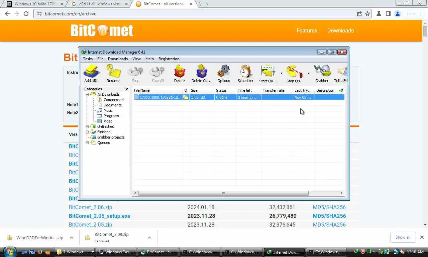
Task: Bookmark this page star icon
Action: (x=367, y=14)
